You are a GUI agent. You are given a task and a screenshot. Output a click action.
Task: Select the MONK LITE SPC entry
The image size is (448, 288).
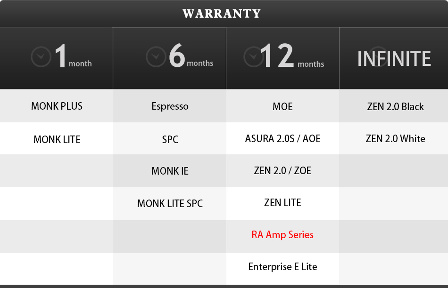[x=170, y=204]
